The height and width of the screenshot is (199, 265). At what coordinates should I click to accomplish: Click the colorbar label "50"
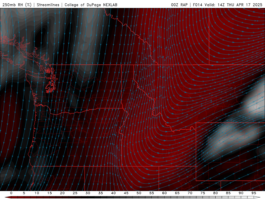(x=139, y=193)
